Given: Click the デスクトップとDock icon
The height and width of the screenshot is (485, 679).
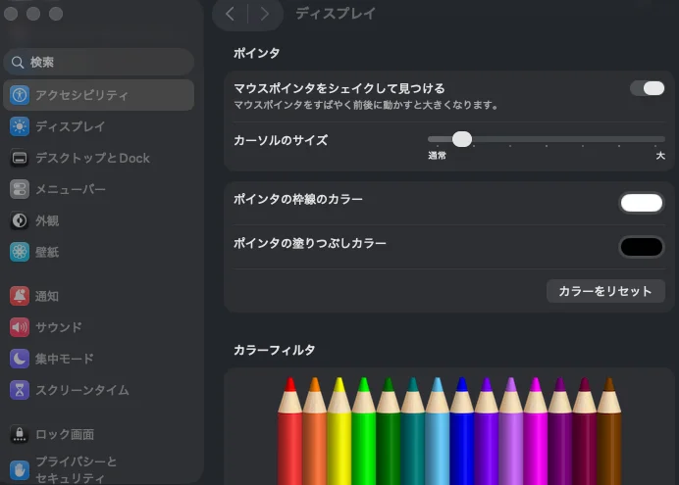Looking at the screenshot, I should (x=20, y=158).
